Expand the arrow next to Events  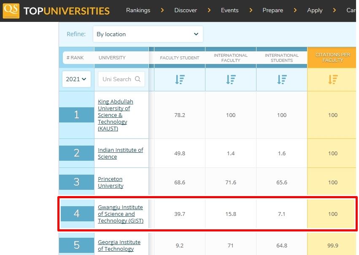pos(251,11)
